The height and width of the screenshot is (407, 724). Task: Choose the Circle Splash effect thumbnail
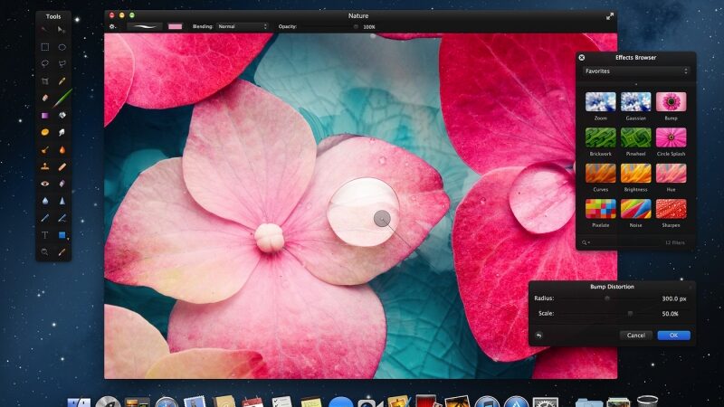671,137
